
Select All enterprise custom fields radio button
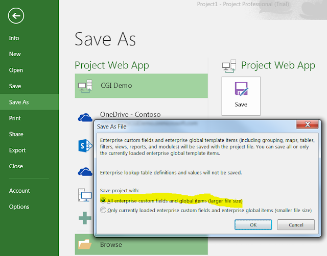pyautogui.click(x=103, y=200)
